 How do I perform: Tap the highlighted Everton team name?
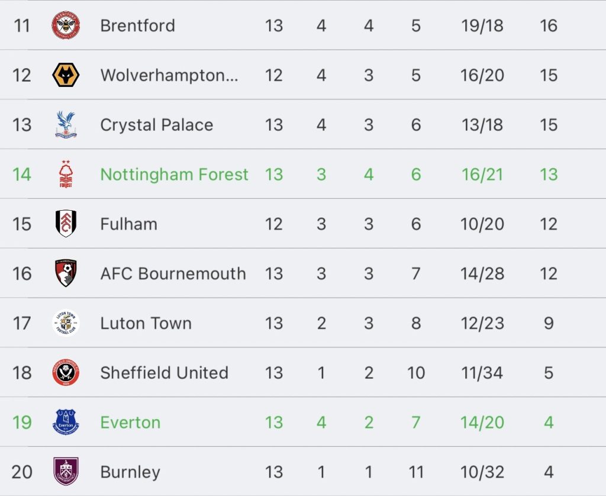pyautogui.click(x=130, y=422)
